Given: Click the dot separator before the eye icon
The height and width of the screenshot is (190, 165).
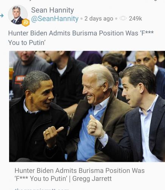Looking at the screenshot, I should [x=116, y=19].
